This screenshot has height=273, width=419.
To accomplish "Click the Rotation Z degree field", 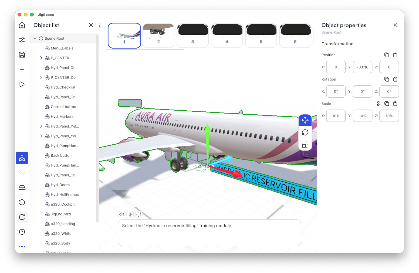I will coord(389,91).
